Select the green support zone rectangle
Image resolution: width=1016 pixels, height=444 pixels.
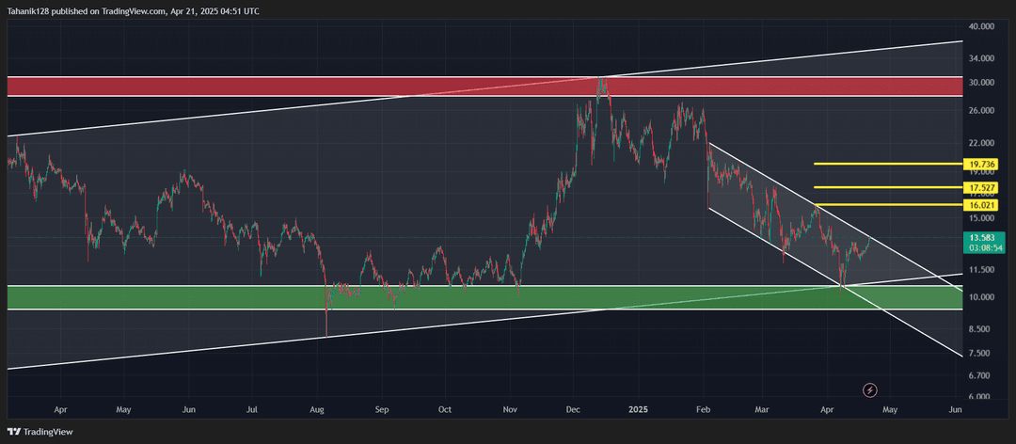point(484,297)
